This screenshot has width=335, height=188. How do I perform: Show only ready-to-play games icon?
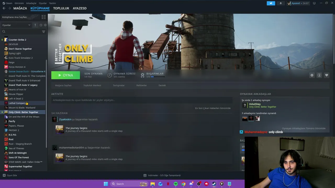45,25
